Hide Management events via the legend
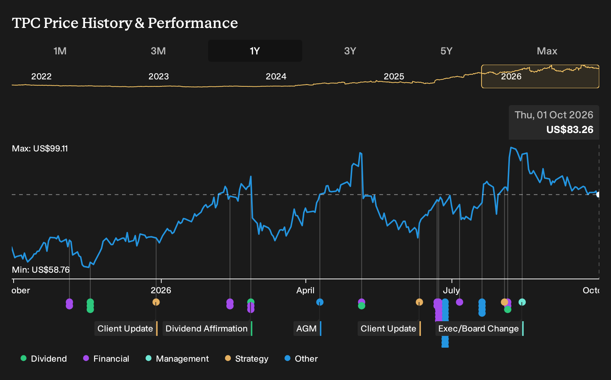This screenshot has height=380, width=611. 177,359
